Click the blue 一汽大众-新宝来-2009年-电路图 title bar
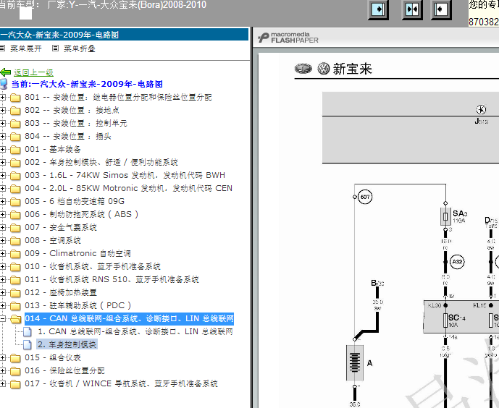The height and width of the screenshot is (408, 499). click(x=124, y=35)
